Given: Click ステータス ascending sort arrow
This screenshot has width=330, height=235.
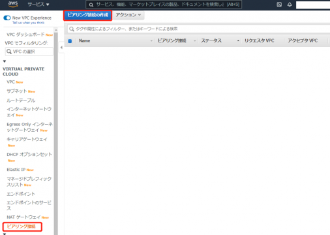Looking at the screenshot, I should 238,40.
